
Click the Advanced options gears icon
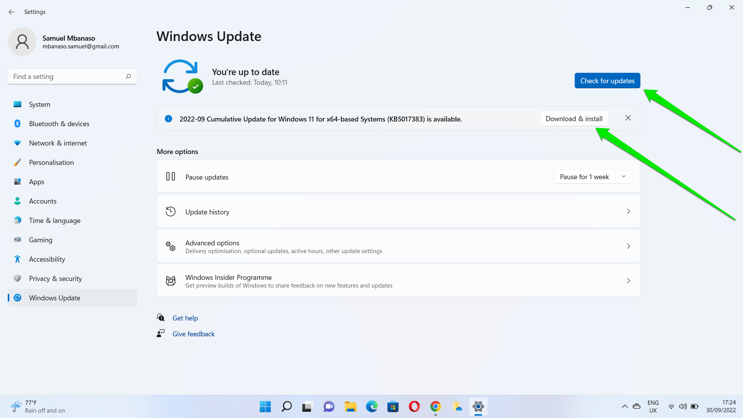(171, 246)
